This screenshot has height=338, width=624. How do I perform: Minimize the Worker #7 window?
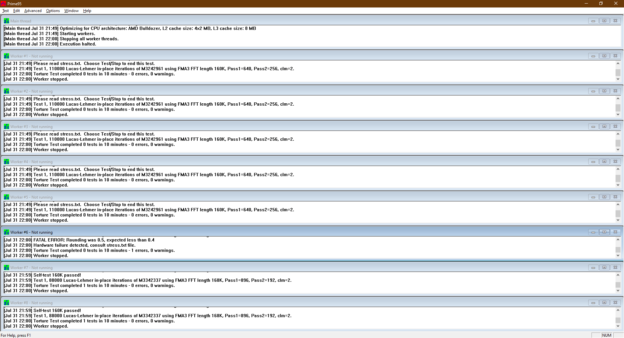click(593, 267)
